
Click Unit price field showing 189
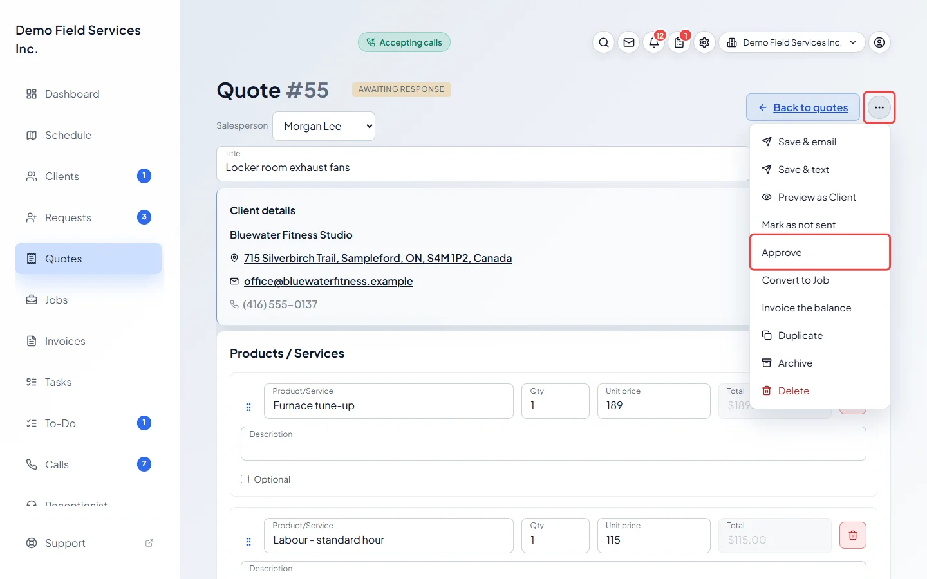(654, 401)
